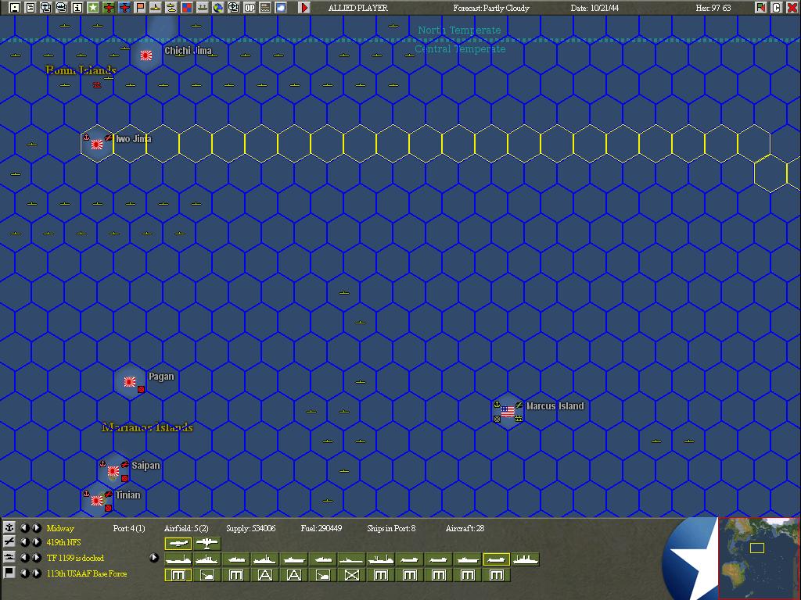Select the red plane on green background icon
The height and width of the screenshot is (600, 801).
tap(109, 8)
